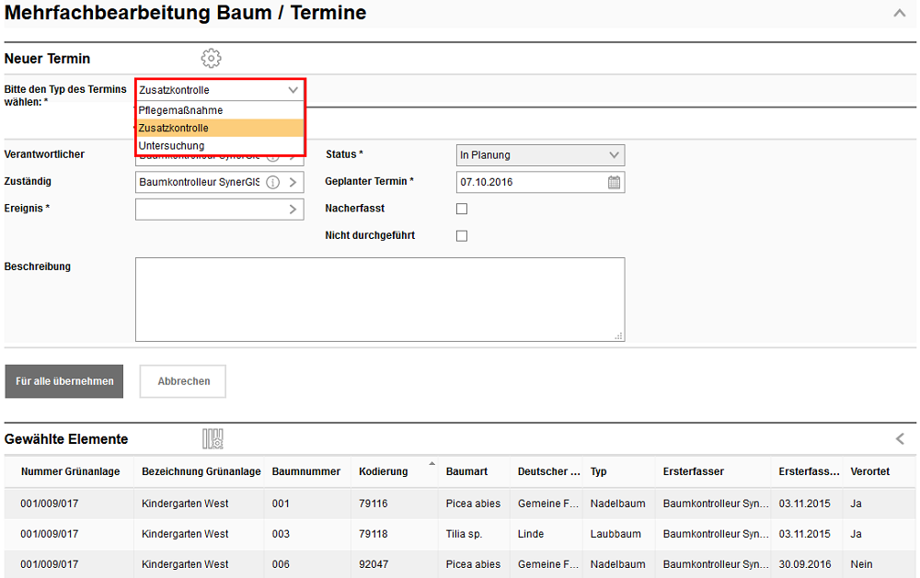Screen dimensions: 920x578
Task: Click Baumnummer 003 cell
Action: 281,534
